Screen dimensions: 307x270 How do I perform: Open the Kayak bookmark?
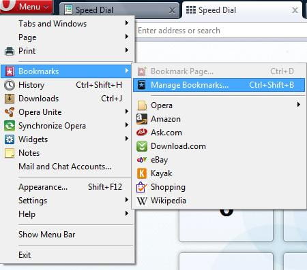[219, 173]
